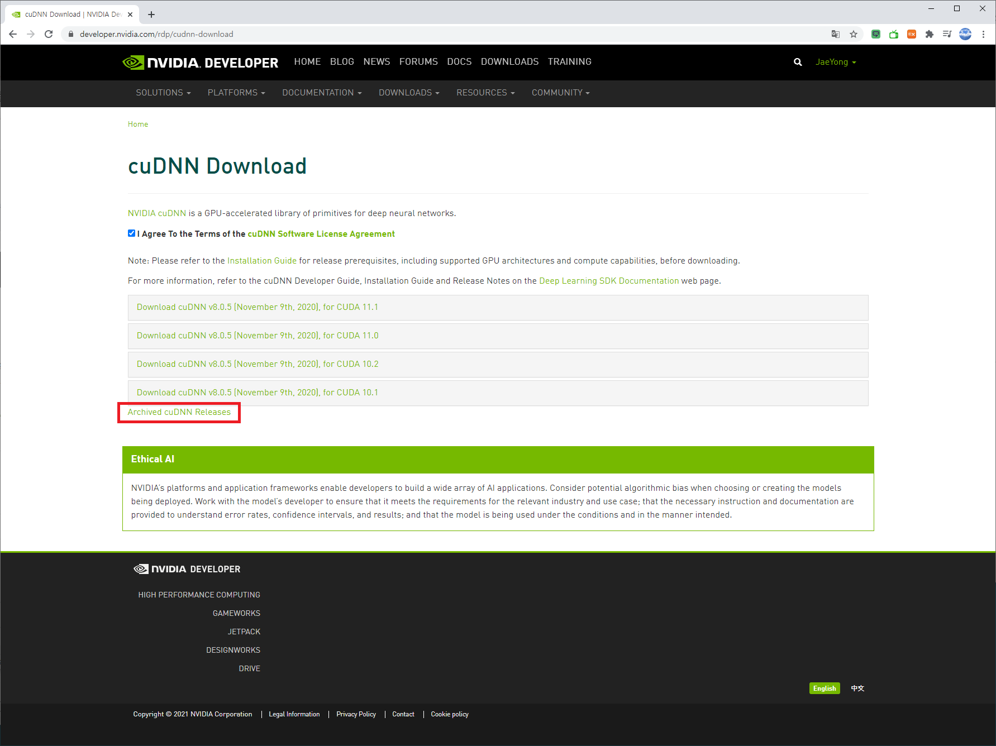996x746 pixels.
Task: Expand cuDNN v8.0.5 for CUDA 11.0
Action: 498,336
